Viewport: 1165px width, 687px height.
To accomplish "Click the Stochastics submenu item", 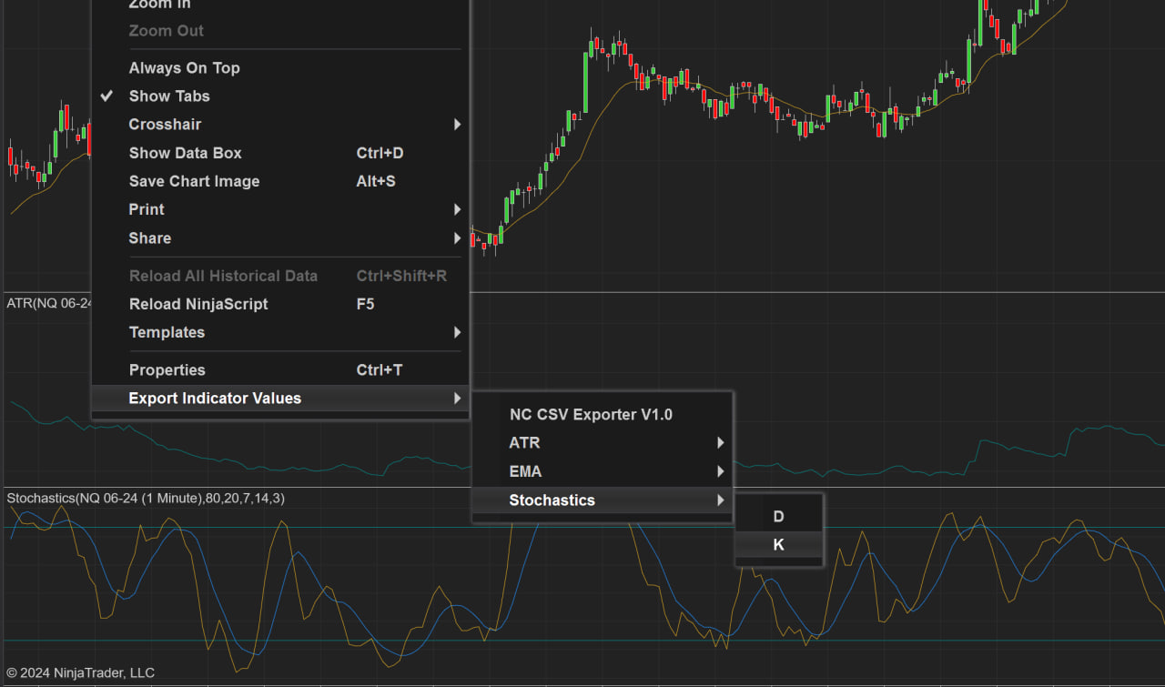I will coord(552,500).
